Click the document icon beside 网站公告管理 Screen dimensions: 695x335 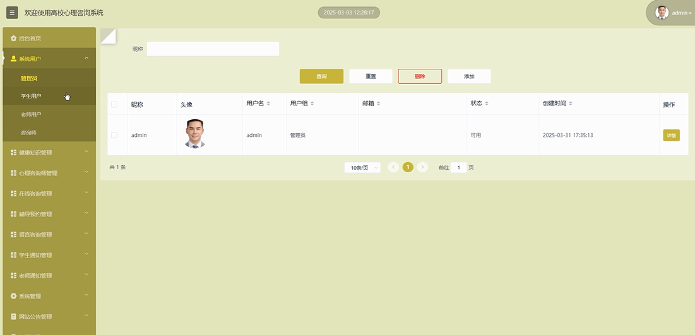click(x=13, y=317)
